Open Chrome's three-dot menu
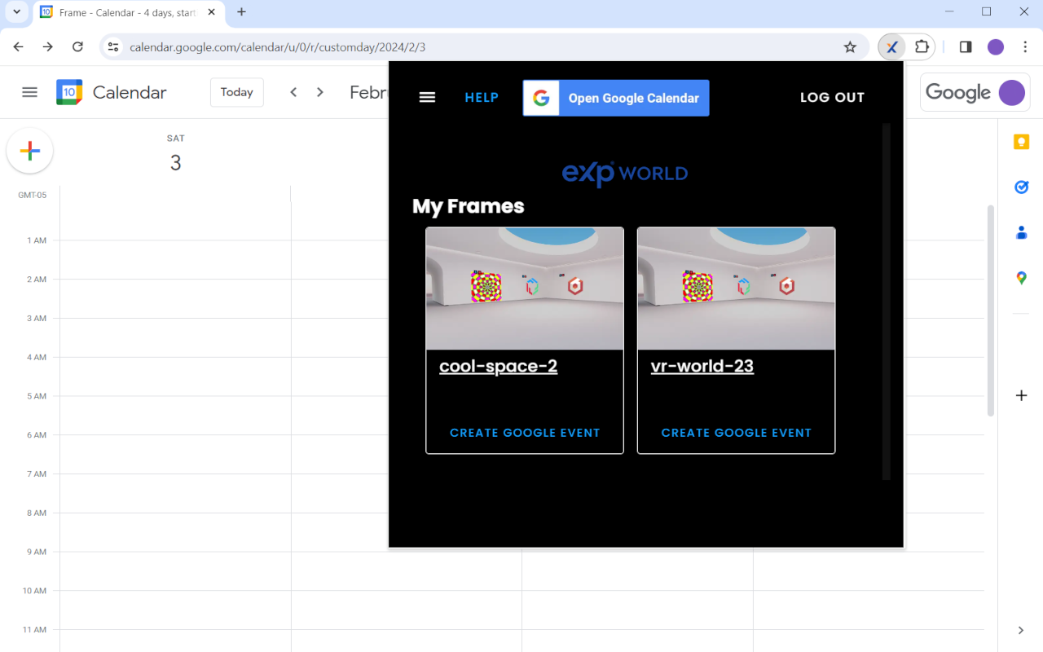 click(1025, 47)
